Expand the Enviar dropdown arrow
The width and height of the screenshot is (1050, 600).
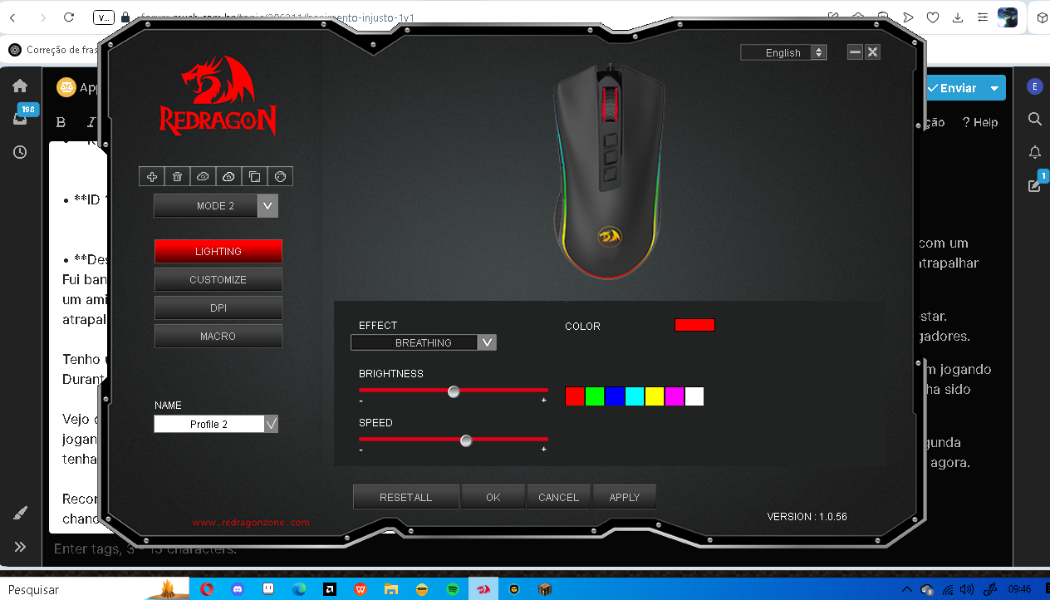click(994, 88)
